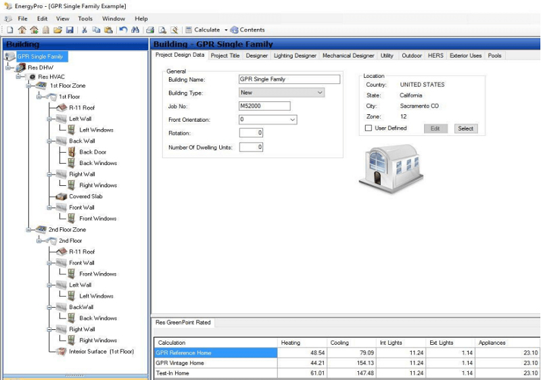Enable the User Defined checkbox

[369, 128]
